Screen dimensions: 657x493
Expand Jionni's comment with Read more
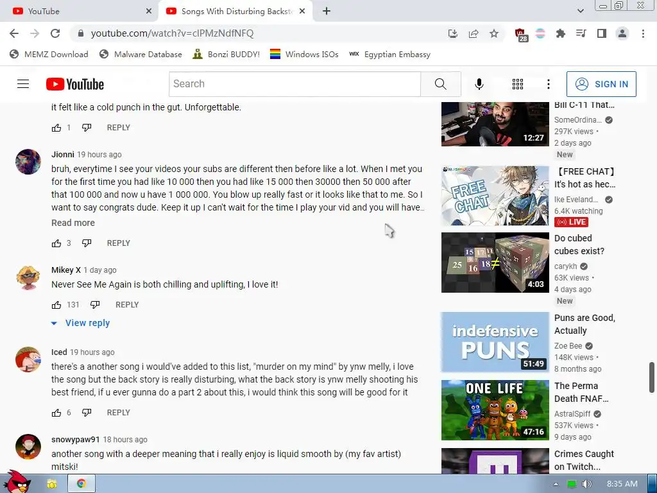(x=73, y=223)
